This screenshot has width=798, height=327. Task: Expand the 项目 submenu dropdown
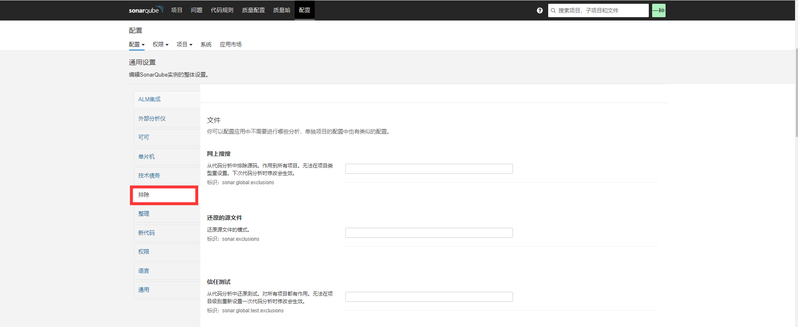pos(184,44)
